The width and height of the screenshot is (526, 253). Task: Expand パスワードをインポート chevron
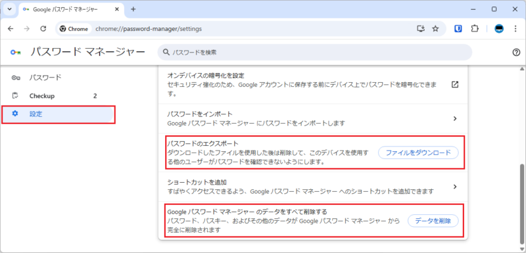(455, 118)
